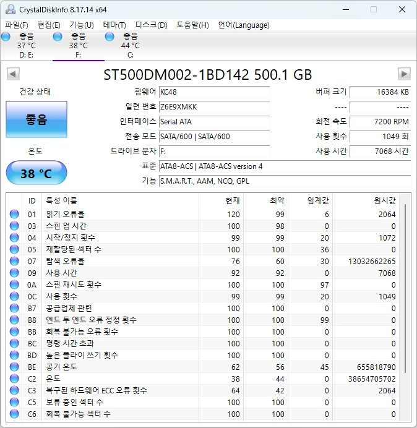The height and width of the screenshot is (428, 417).
Task: Click raw value 655818790
Action: [x=376, y=367]
